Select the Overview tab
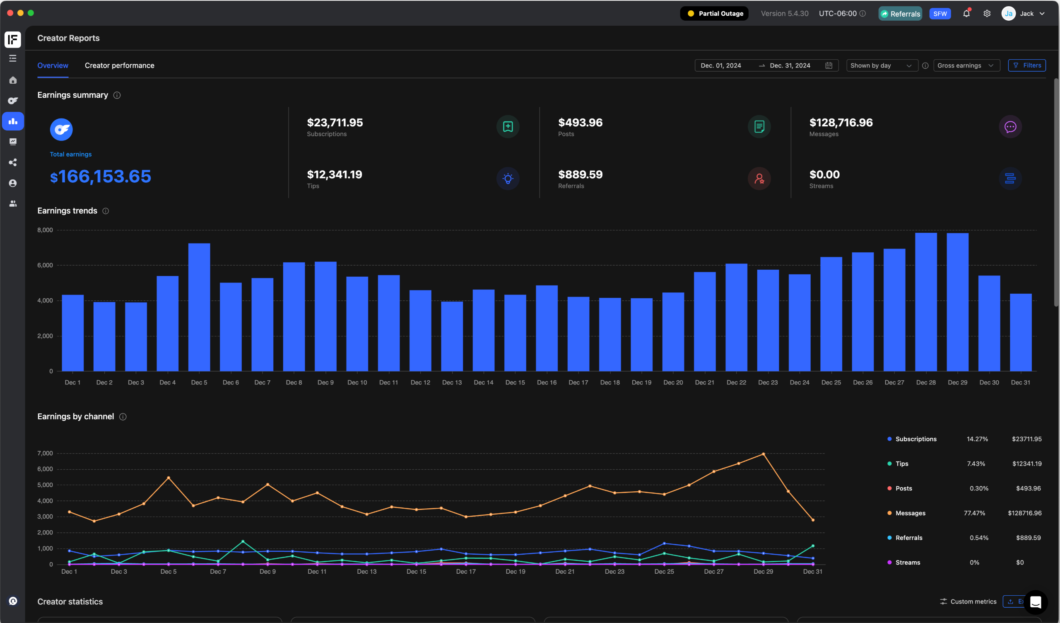The width and height of the screenshot is (1060, 623). coord(53,66)
